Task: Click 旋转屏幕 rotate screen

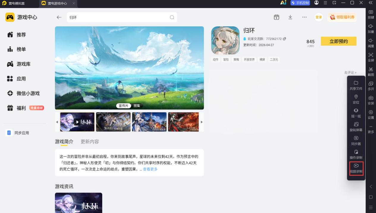Action: point(356,127)
